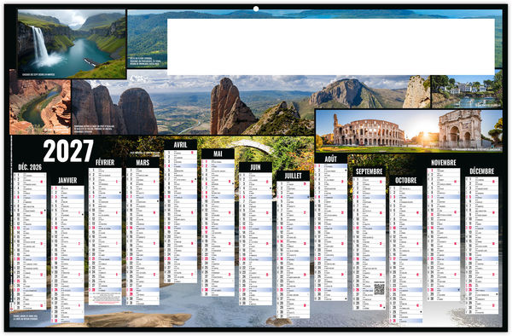
Task: Click the stone arch bridge behind May
Action: [x=252, y=146]
